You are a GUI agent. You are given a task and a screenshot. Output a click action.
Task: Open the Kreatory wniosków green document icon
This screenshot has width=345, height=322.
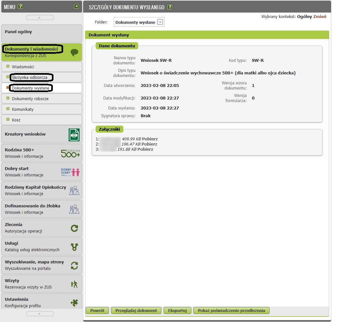coord(74,135)
